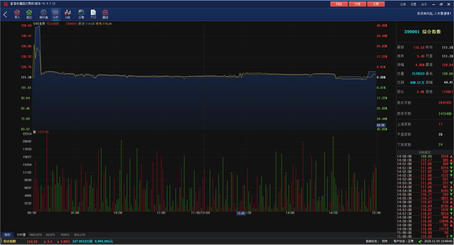The image size is (454, 245).
Task: Click 综合指数 in the status bar
Action: [10, 241]
